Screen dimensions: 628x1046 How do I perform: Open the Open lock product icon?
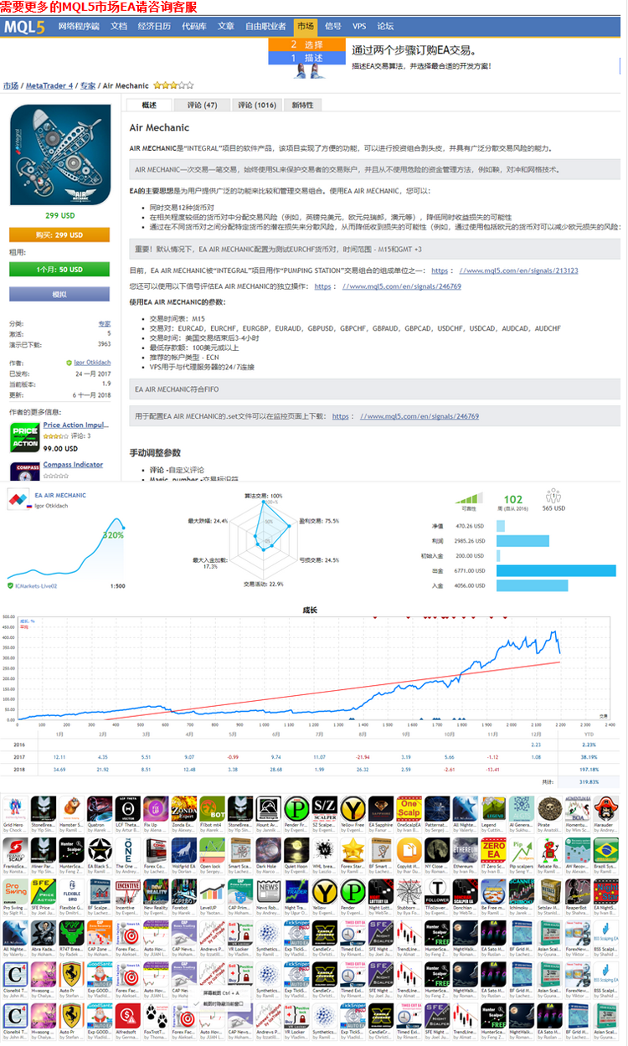click(212, 849)
